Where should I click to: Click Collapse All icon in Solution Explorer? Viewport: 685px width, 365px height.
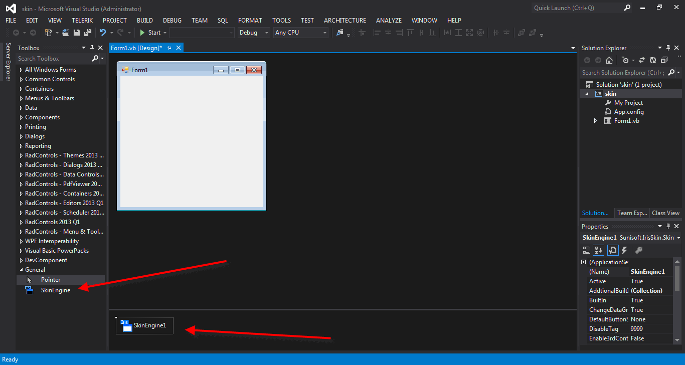[x=664, y=60]
